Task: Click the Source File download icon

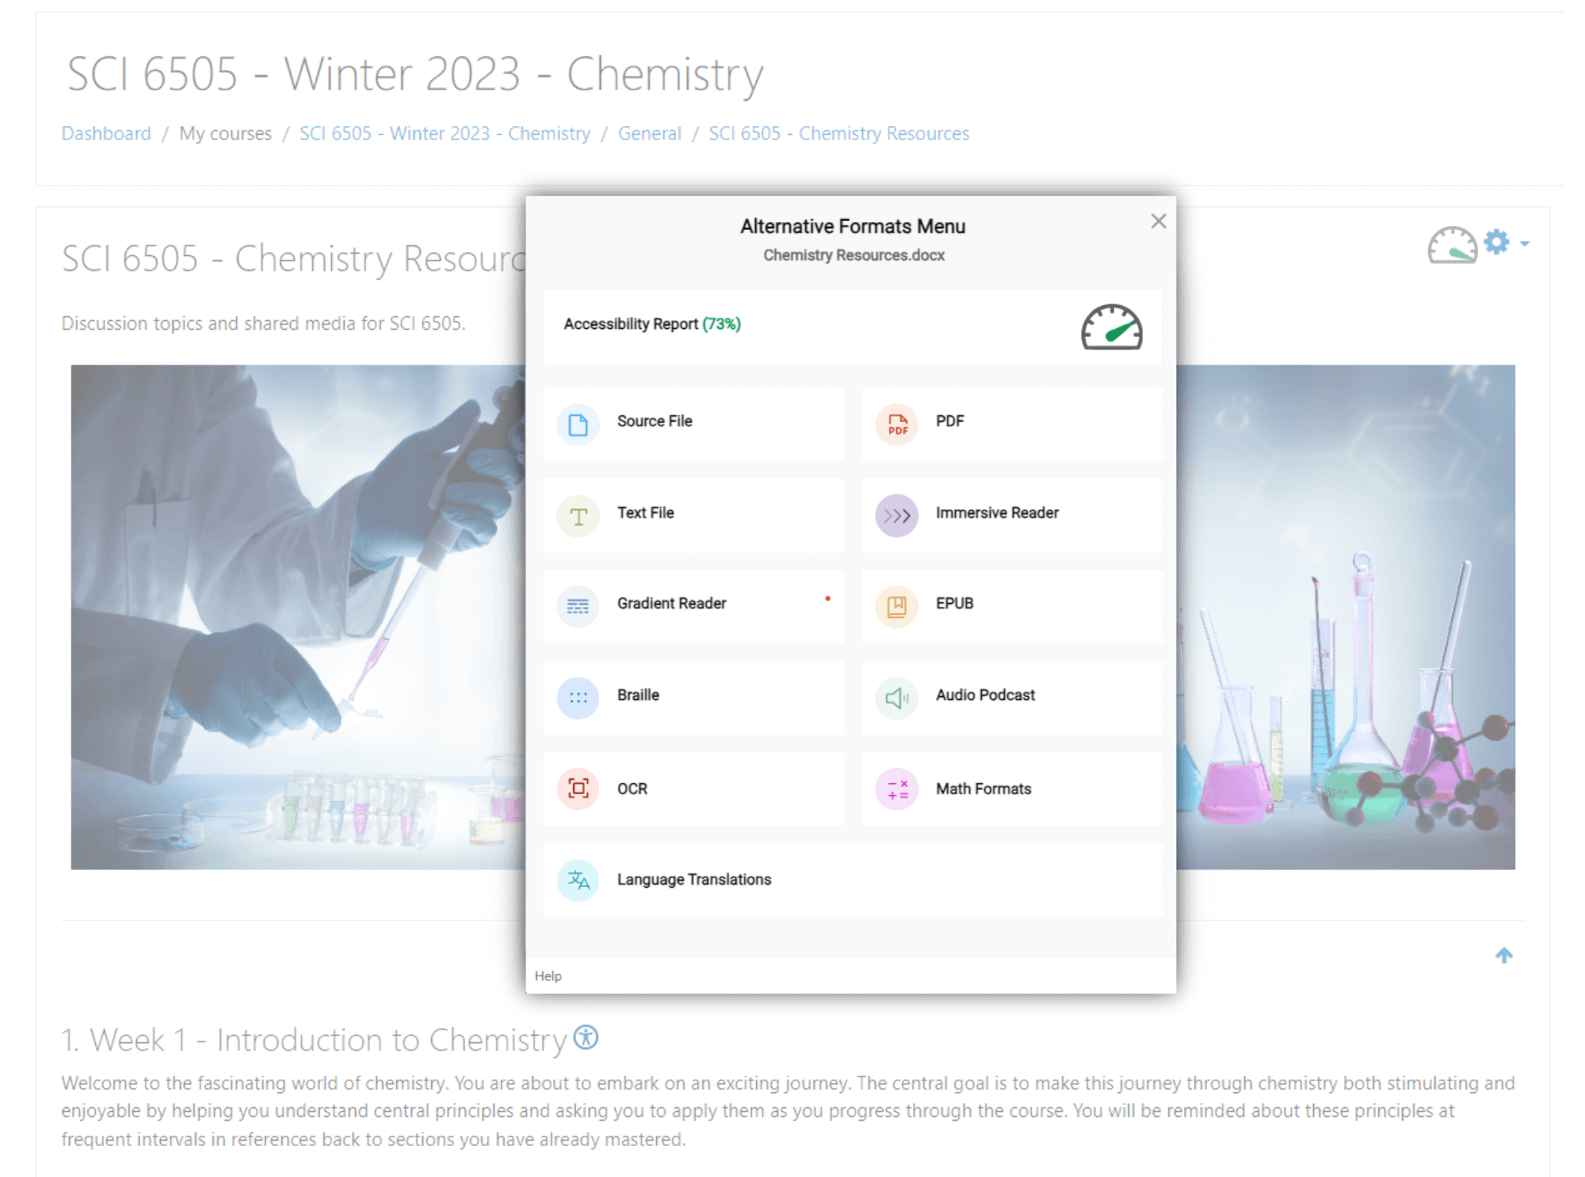Action: tap(578, 420)
